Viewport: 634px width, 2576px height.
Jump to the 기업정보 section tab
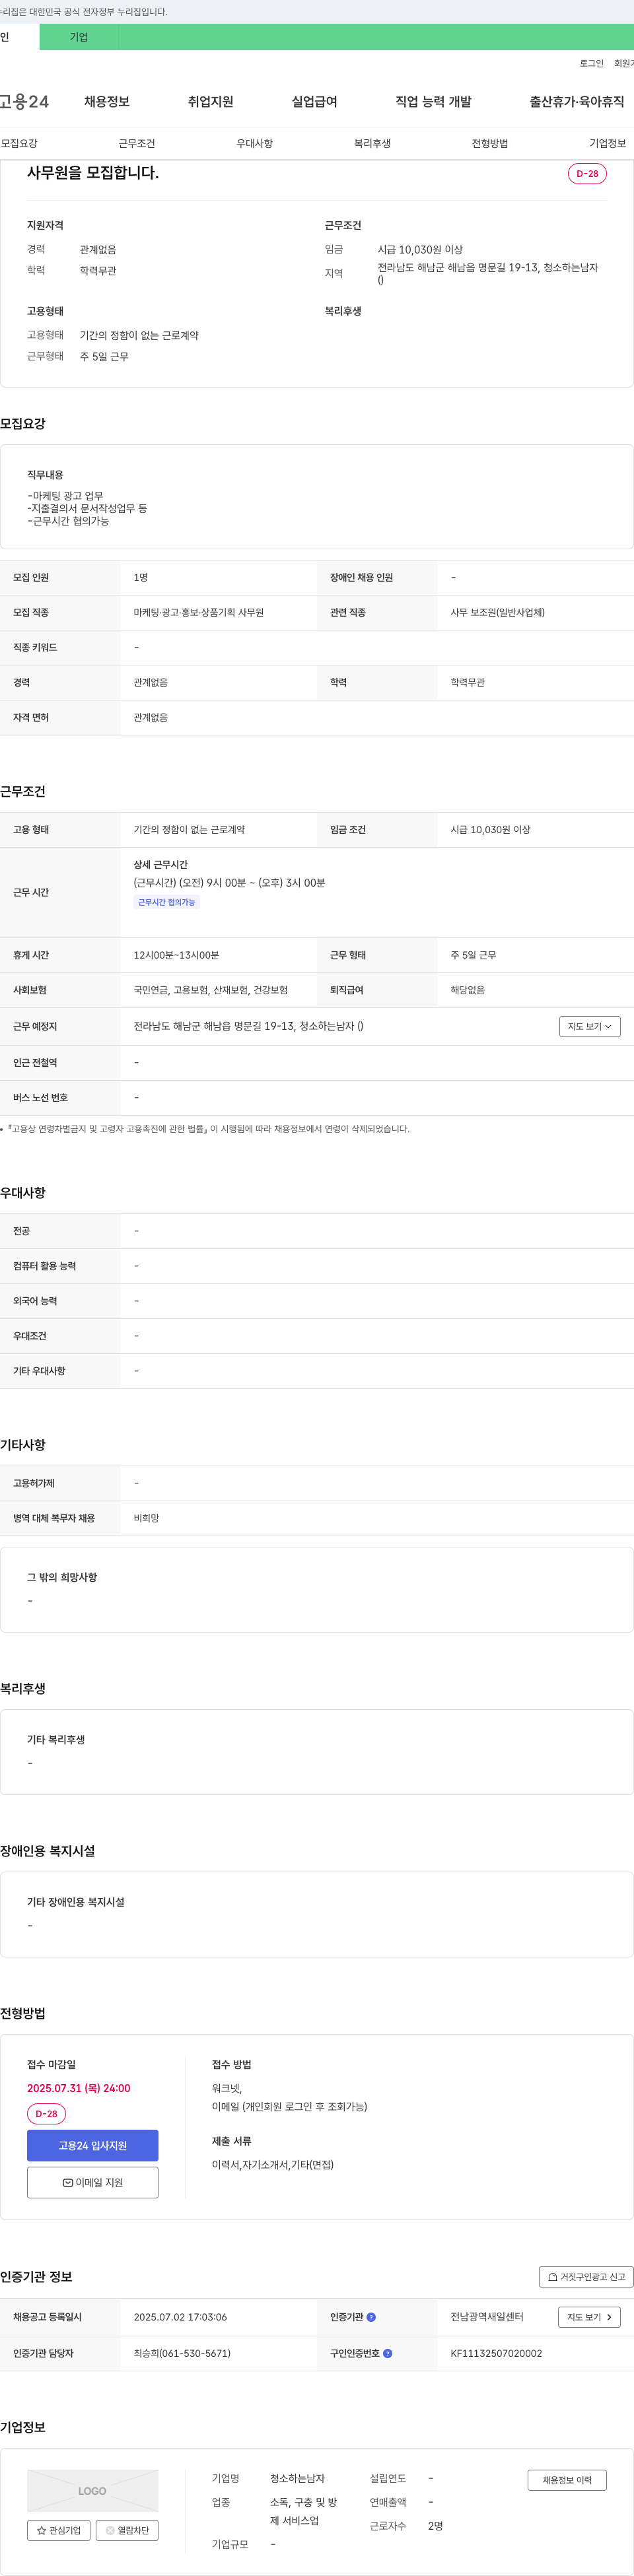coord(607,143)
